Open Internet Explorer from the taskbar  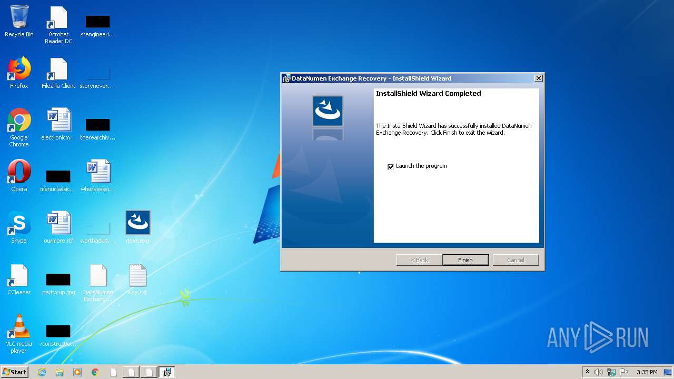point(42,372)
